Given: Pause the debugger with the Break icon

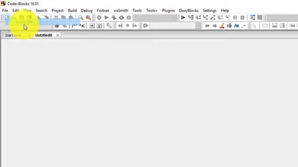Looking at the screenshot, I should pyautogui.click(x=235, y=18).
